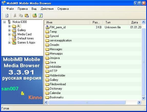Click the Infofolder folder icon

click(47, 67)
